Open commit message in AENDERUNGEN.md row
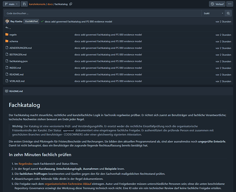The width and height of the screenshot is (236, 192). point(108,48)
